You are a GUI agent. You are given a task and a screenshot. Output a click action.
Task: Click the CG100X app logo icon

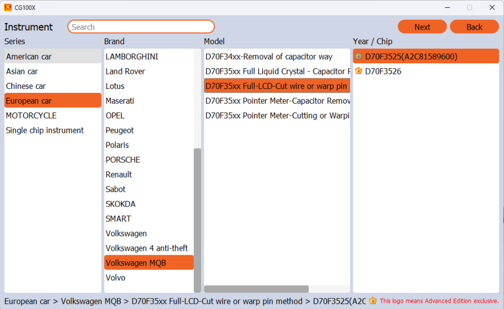tap(8, 7)
